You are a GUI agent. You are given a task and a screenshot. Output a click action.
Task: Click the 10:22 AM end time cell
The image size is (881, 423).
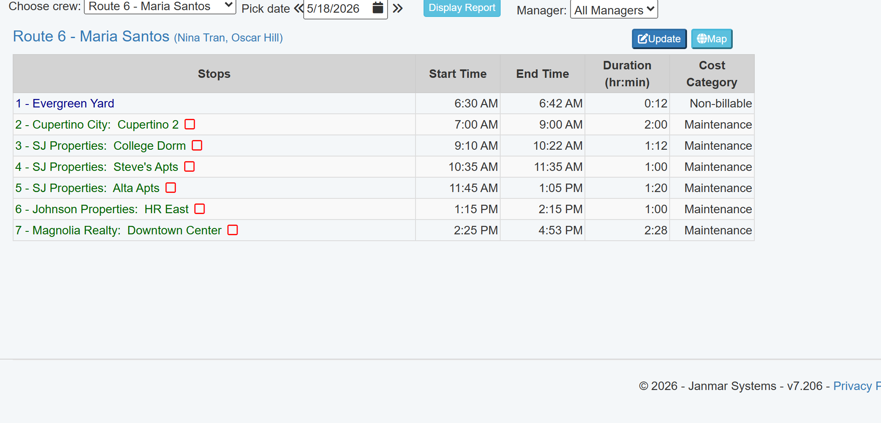point(543,146)
